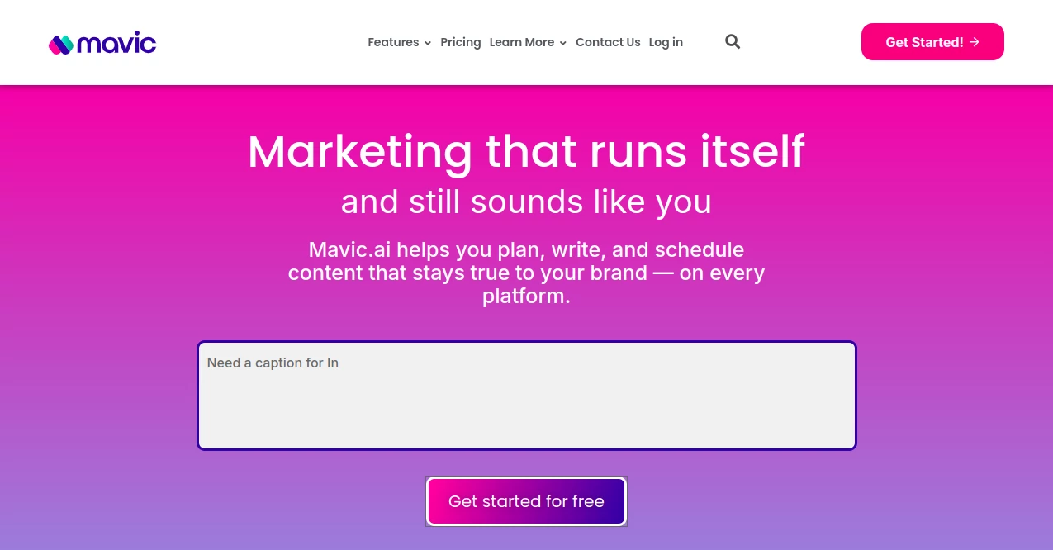Click the magnifying glass to search the site
The width and height of the screenshot is (1053, 550).
coord(733,41)
